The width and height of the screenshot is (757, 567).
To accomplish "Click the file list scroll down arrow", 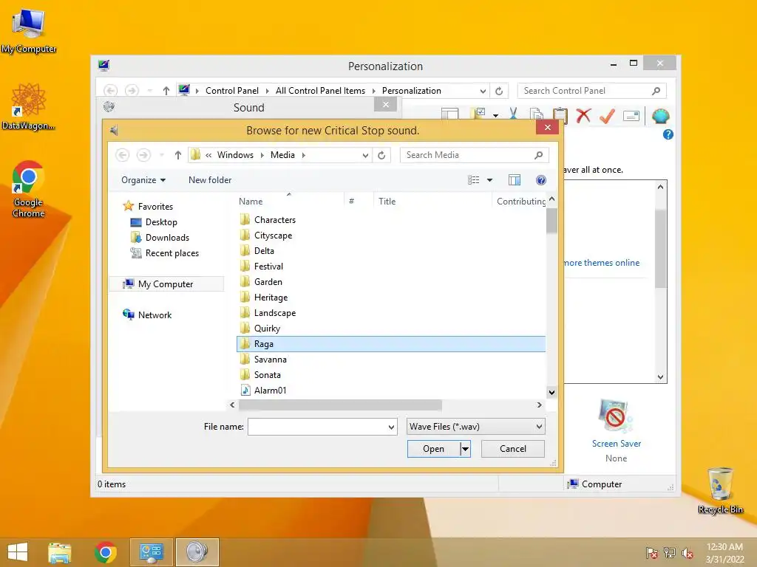I will click(x=551, y=393).
